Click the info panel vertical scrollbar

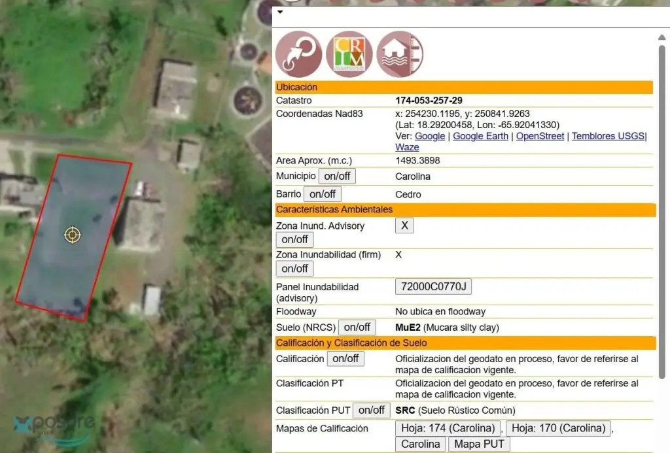pyautogui.click(x=661, y=196)
